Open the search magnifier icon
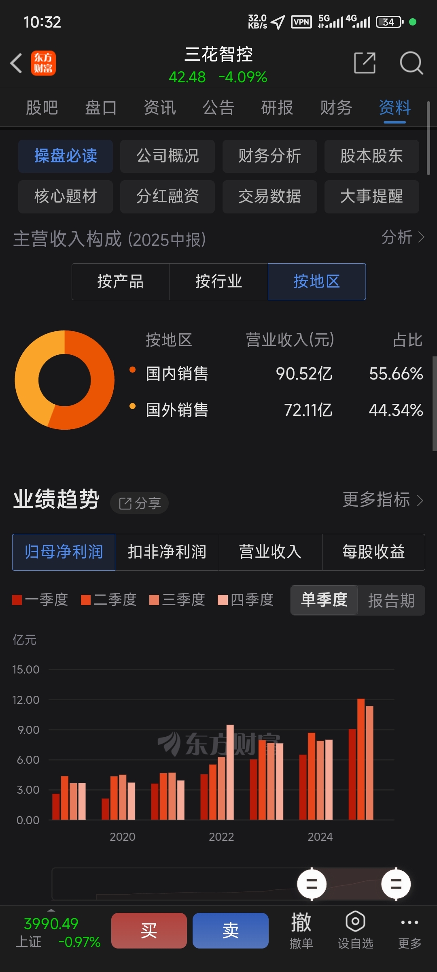Viewport: 437px width, 972px height. coord(411,63)
